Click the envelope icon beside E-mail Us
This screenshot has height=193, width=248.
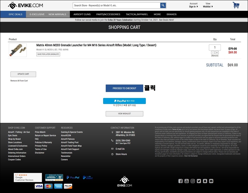click(112, 149)
